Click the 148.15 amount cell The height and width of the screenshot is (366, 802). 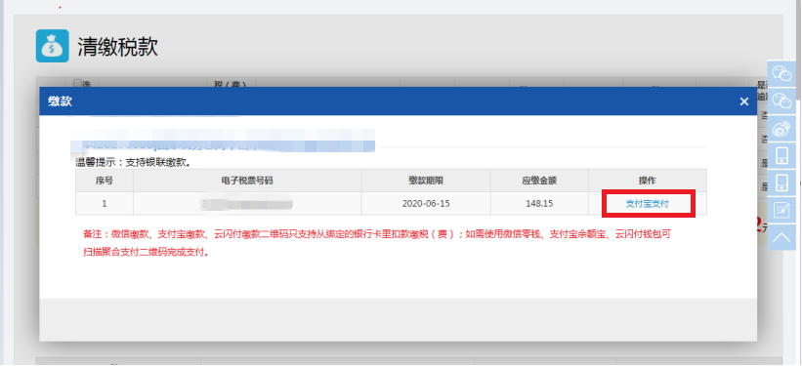539,203
